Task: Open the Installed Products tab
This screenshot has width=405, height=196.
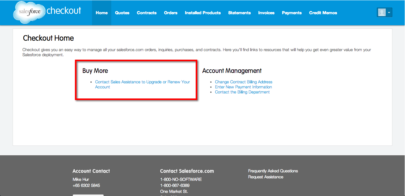Action: [203, 13]
